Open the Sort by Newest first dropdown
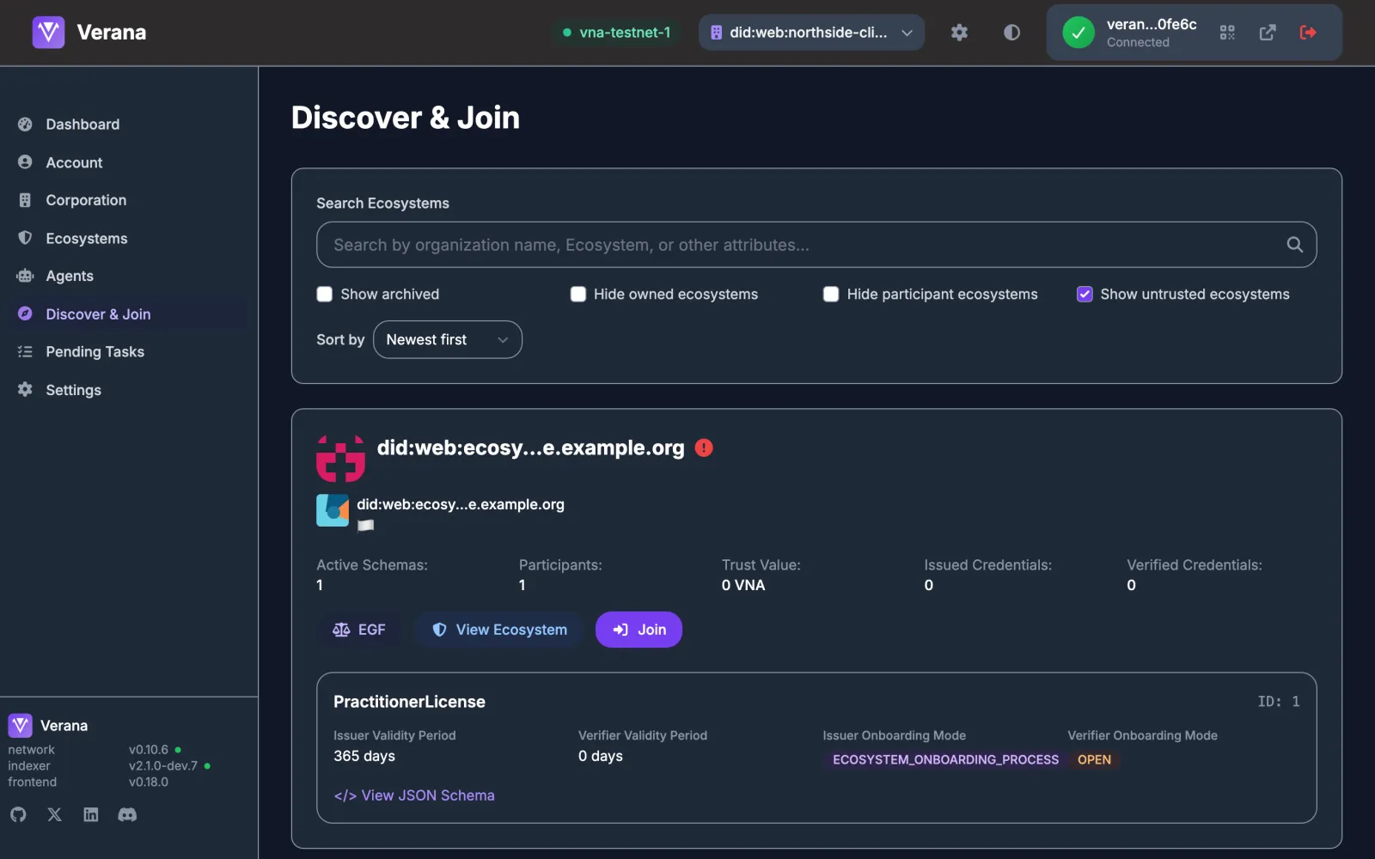The image size is (1375, 859). (448, 340)
